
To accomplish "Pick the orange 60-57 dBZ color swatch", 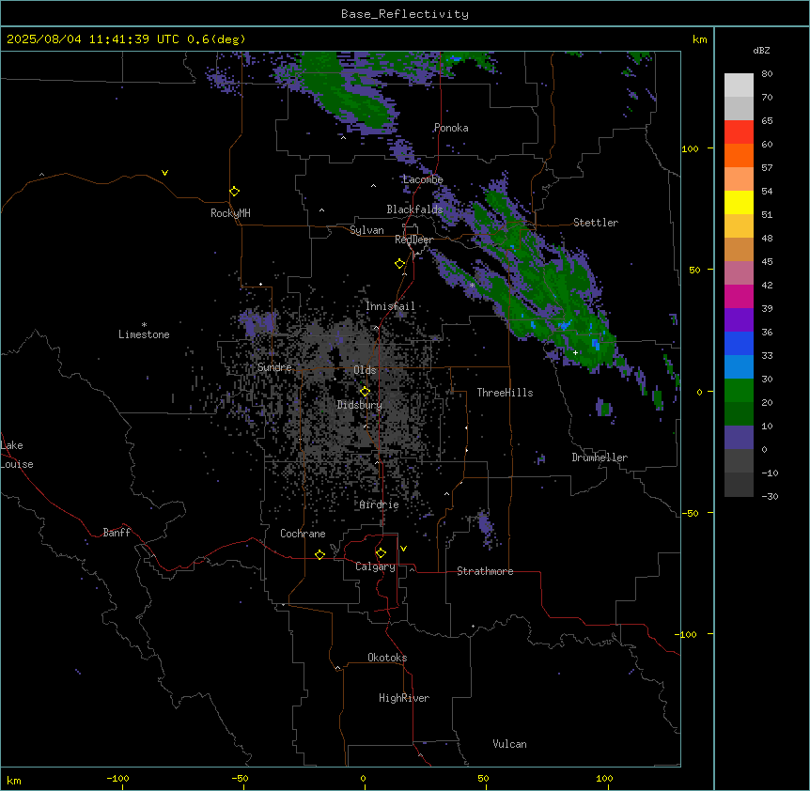I will pos(739,155).
